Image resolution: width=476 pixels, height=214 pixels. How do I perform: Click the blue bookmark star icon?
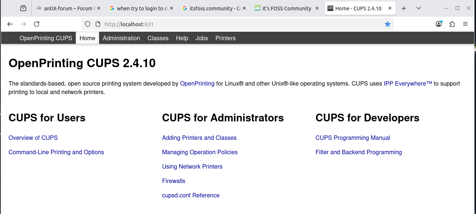387,24
